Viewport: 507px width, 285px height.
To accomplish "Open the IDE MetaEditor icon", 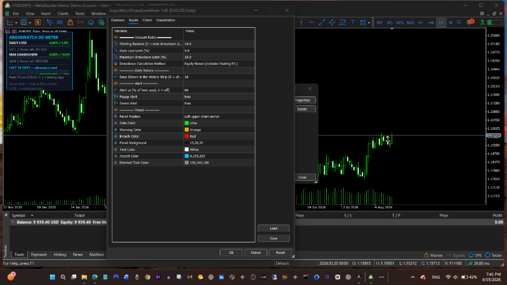I will point(60,22).
